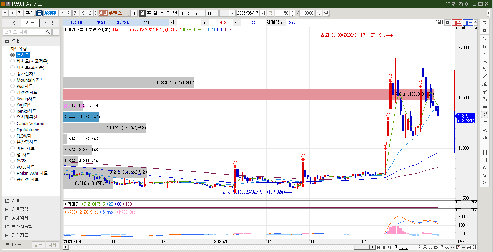Click the 등록 button
Screen dimensions: 493x252
coord(38,245)
